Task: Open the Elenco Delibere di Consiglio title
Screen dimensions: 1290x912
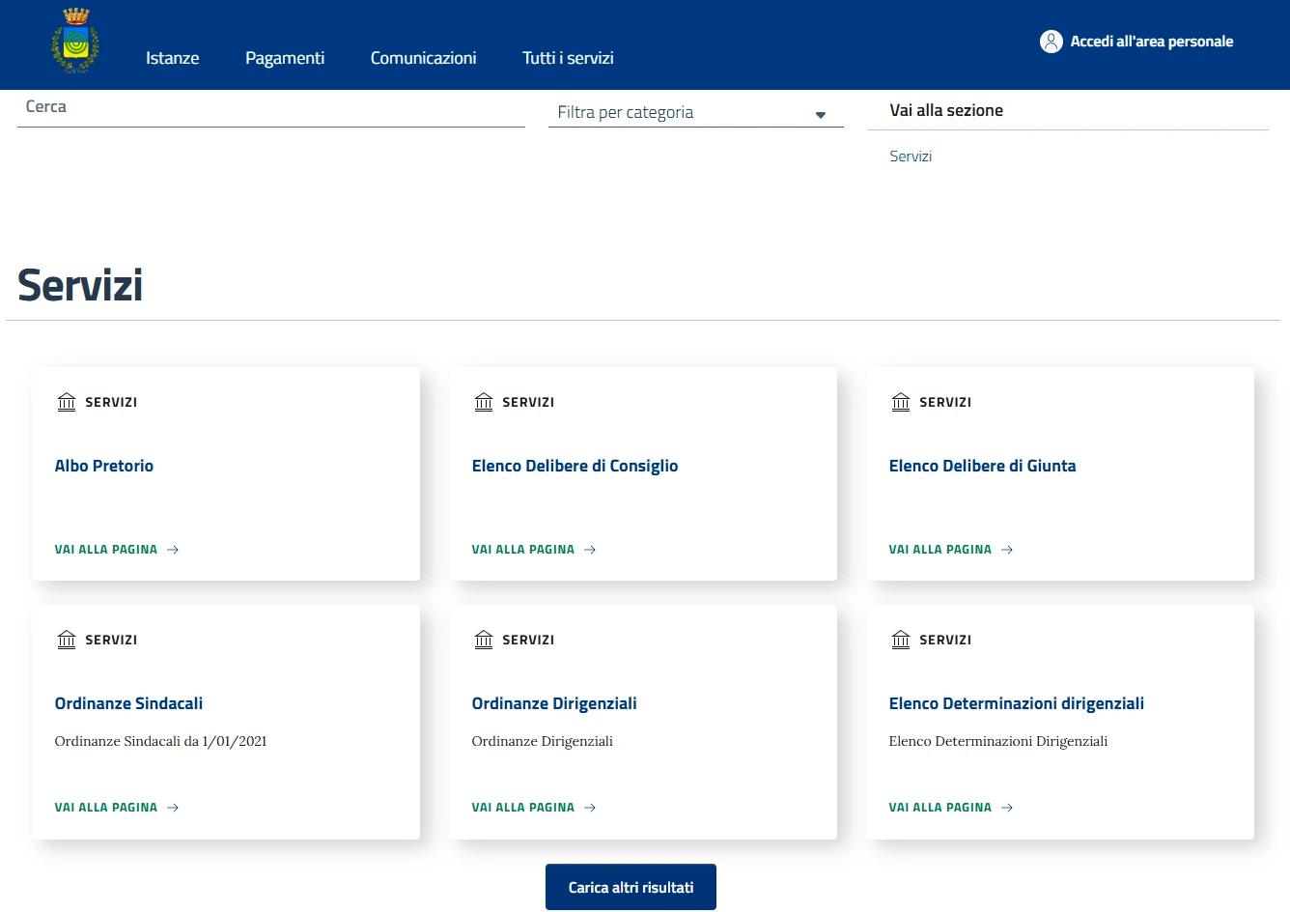Action: [x=575, y=466]
